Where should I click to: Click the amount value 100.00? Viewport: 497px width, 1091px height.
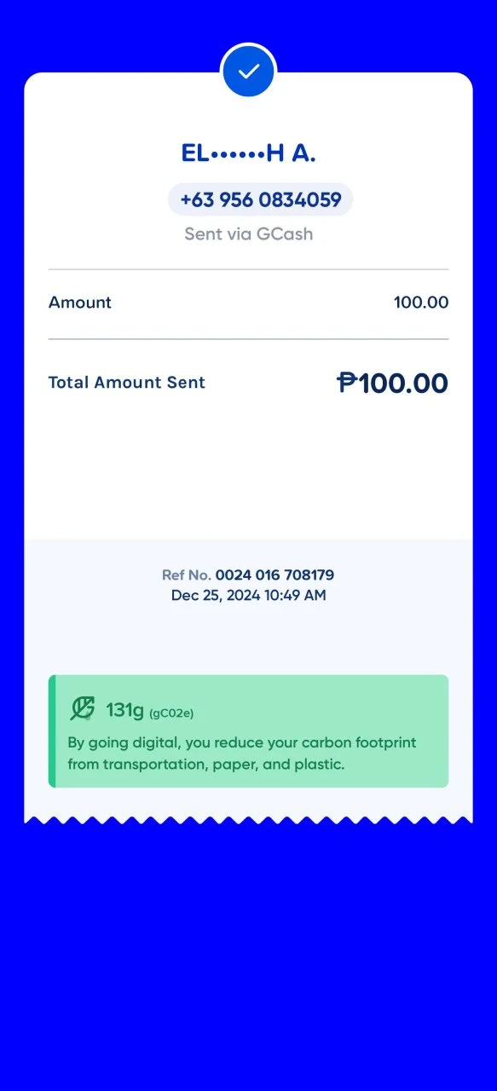coord(421,303)
